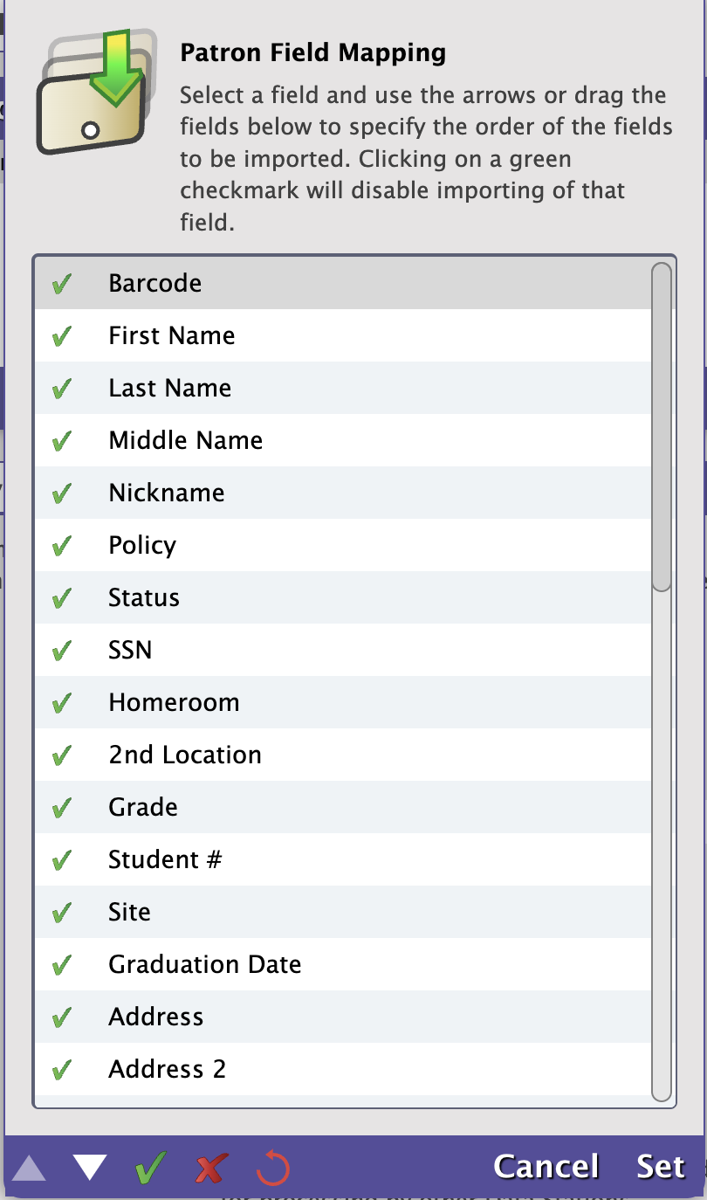This screenshot has height=1200, width=707.
Task: Toggle the checkmark next to Nickname
Action: (61, 493)
